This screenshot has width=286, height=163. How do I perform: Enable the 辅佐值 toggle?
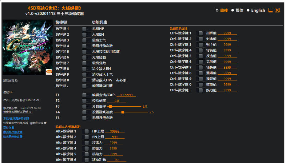click(200, 67)
